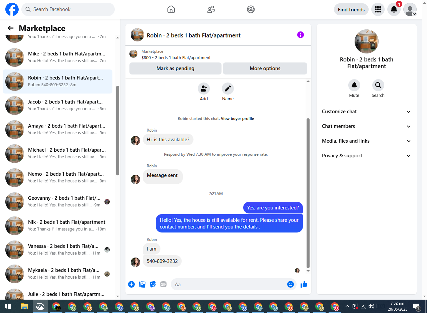Click the More options button

[x=265, y=68]
